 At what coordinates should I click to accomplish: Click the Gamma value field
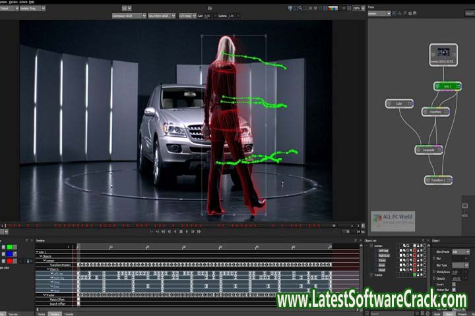pyautogui.click(x=231, y=16)
